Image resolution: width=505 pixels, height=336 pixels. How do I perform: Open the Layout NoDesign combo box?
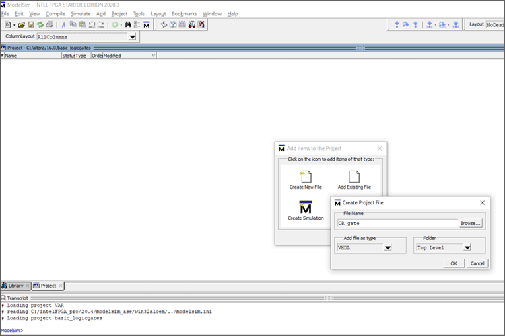point(496,25)
